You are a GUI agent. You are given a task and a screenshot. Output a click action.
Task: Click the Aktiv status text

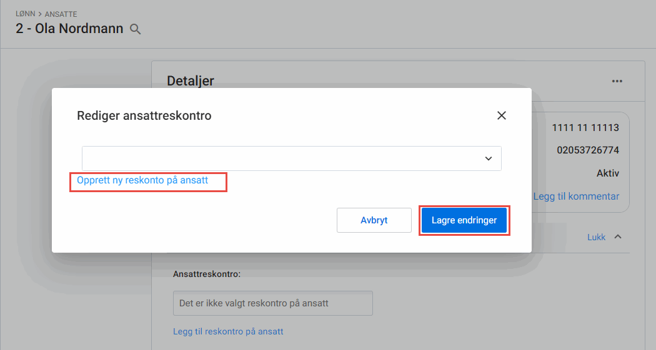pos(607,173)
